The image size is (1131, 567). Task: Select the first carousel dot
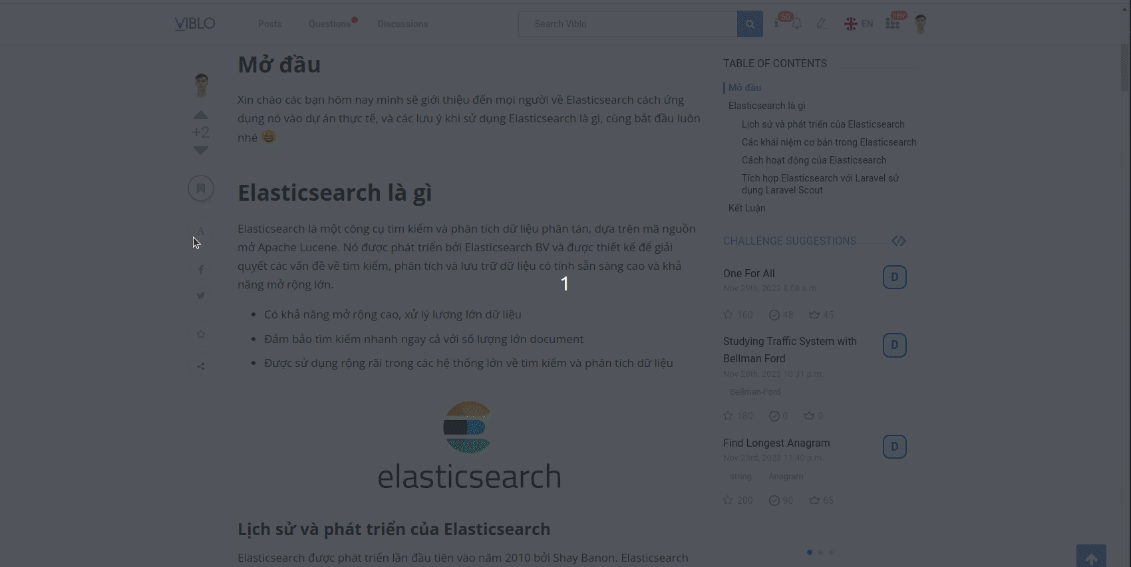[810, 552]
